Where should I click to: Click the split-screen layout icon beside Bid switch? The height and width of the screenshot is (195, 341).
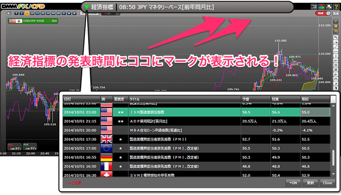click(x=336, y=14)
